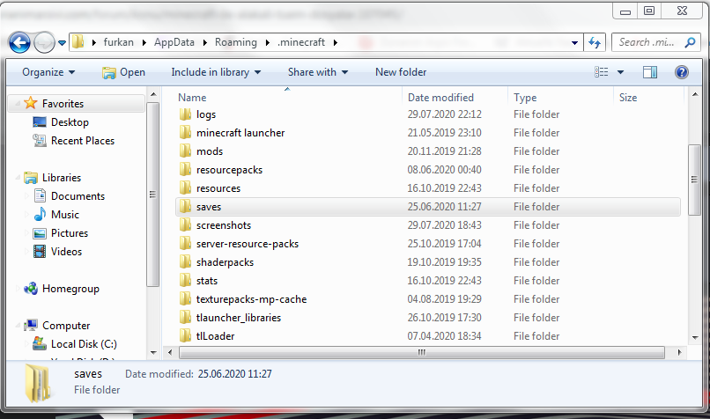710x419 pixels.
Task: Click the navigation pane scroll up arrow
Action: pos(153,94)
